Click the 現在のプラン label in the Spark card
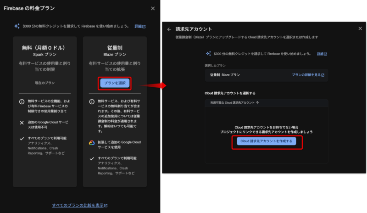The width and height of the screenshot is (367, 213). [x=44, y=83]
